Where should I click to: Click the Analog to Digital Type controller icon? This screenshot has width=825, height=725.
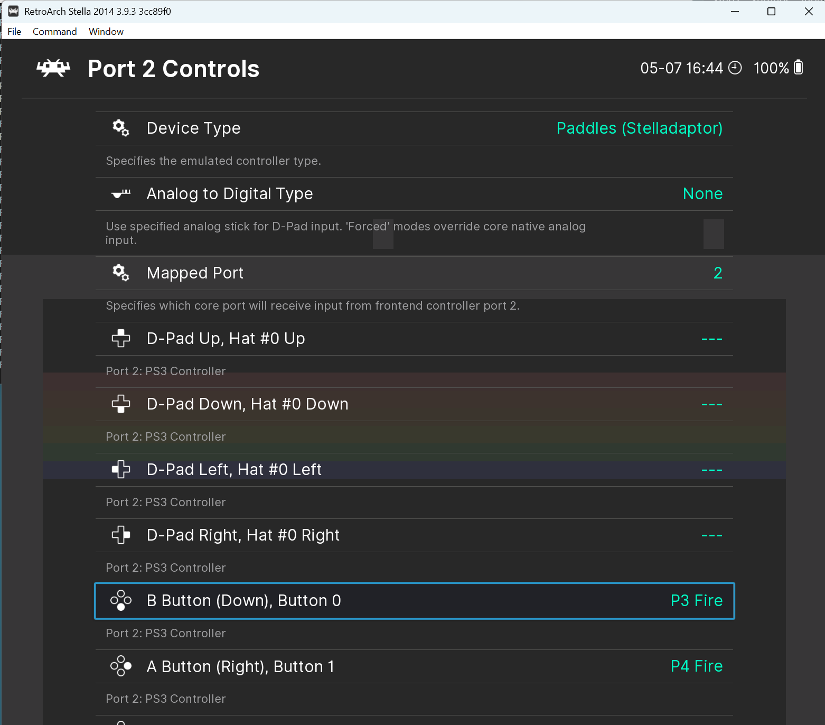(x=121, y=194)
